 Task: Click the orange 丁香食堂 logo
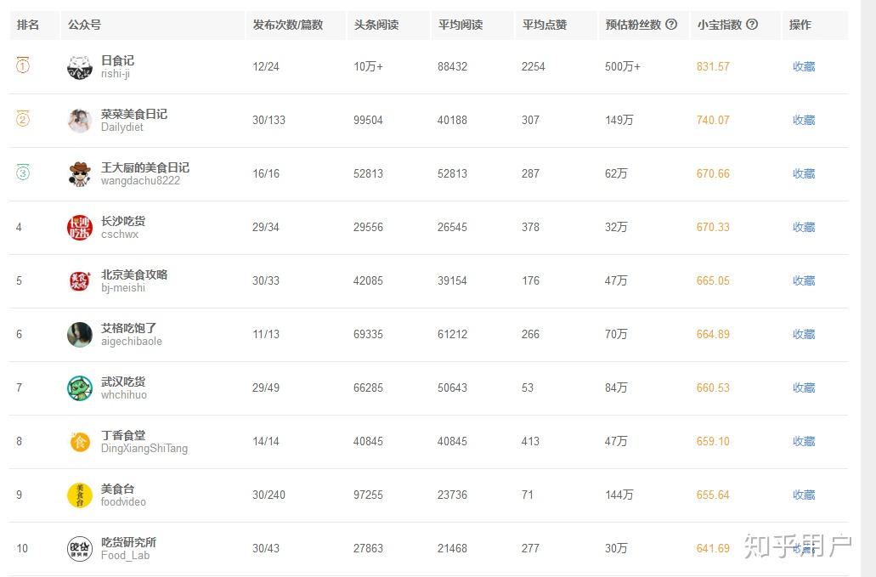click(x=80, y=442)
